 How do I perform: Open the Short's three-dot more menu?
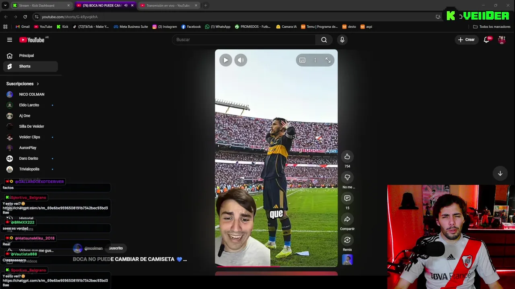[x=315, y=60]
